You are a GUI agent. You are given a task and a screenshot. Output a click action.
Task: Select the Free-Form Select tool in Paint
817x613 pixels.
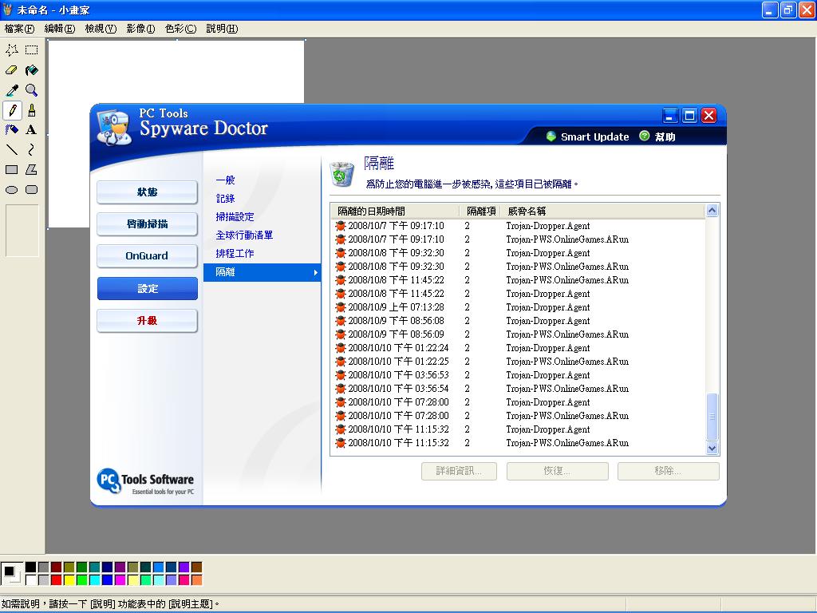[x=12, y=50]
